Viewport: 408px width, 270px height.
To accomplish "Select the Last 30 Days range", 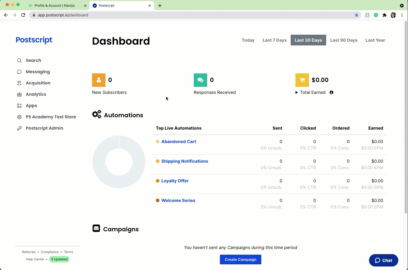I will click(308, 40).
